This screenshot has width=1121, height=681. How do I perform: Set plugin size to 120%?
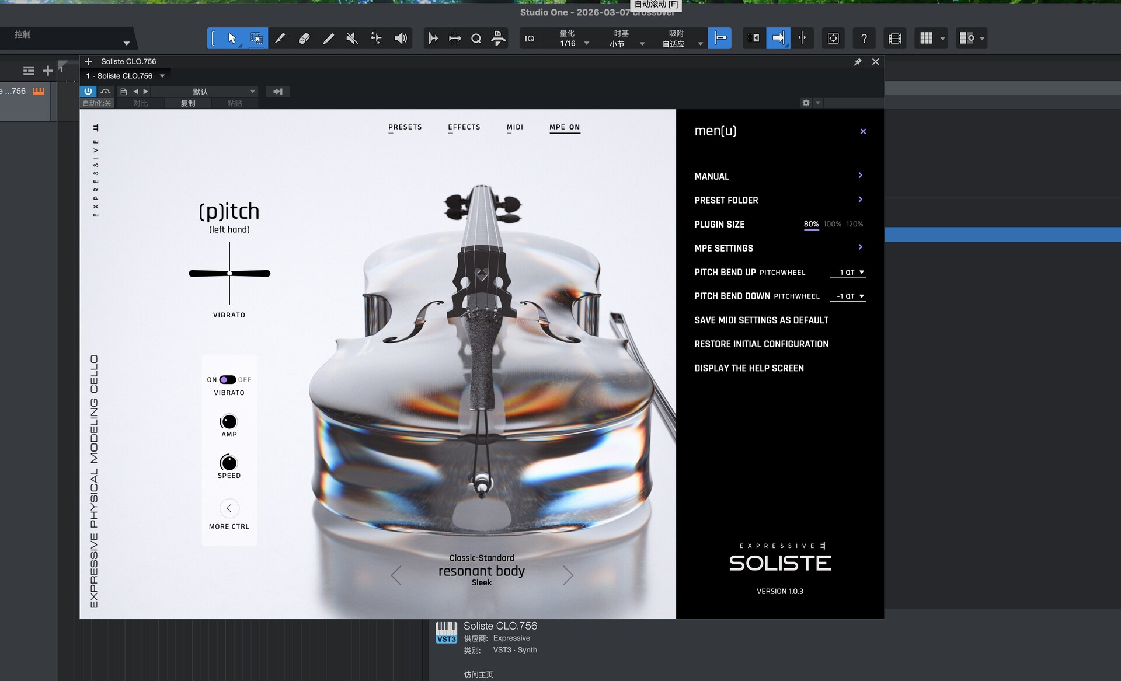[854, 224]
